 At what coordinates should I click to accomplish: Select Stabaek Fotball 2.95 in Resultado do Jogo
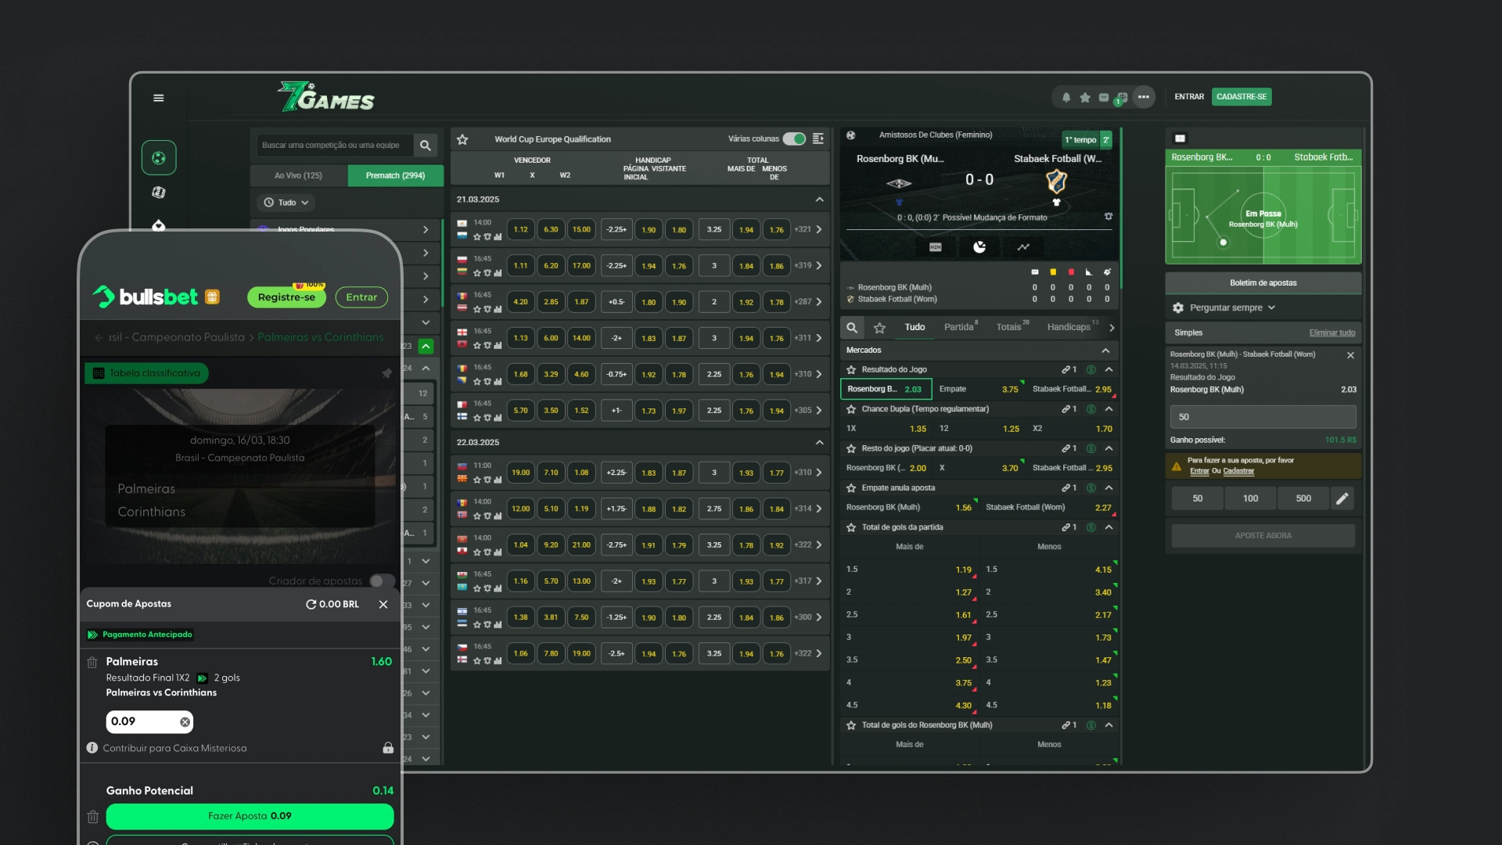[x=1072, y=389]
